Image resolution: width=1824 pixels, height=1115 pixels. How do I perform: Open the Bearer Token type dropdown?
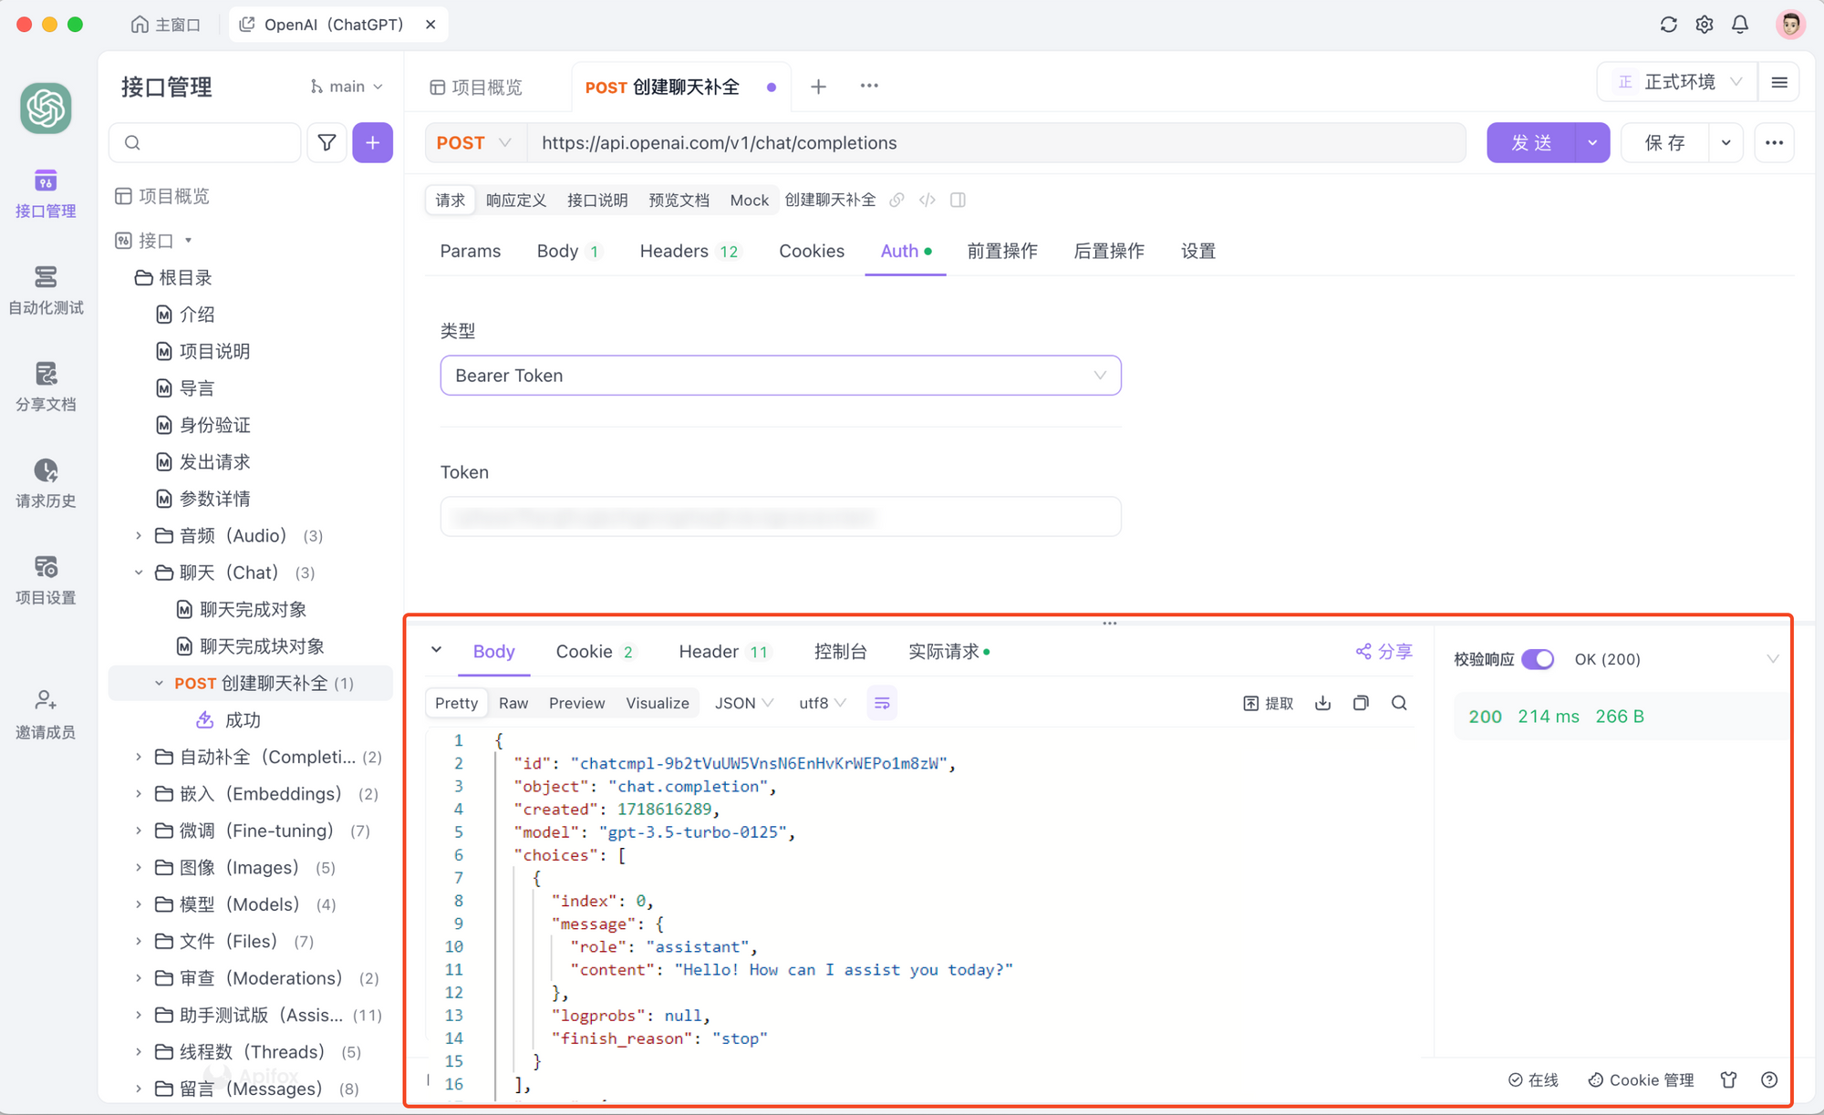(x=781, y=376)
